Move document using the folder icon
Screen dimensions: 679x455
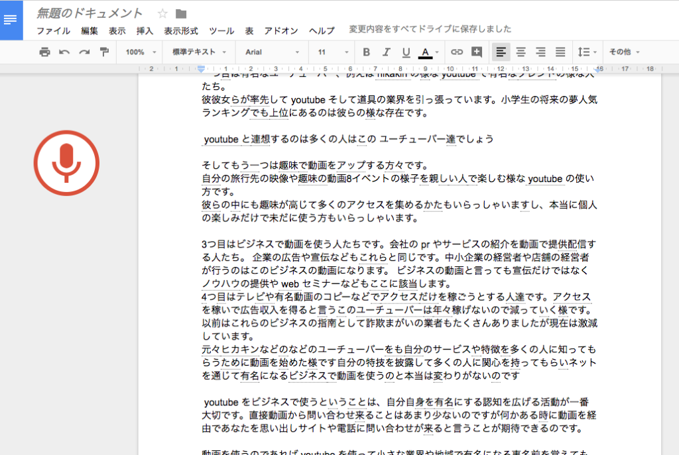pyautogui.click(x=181, y=13)
